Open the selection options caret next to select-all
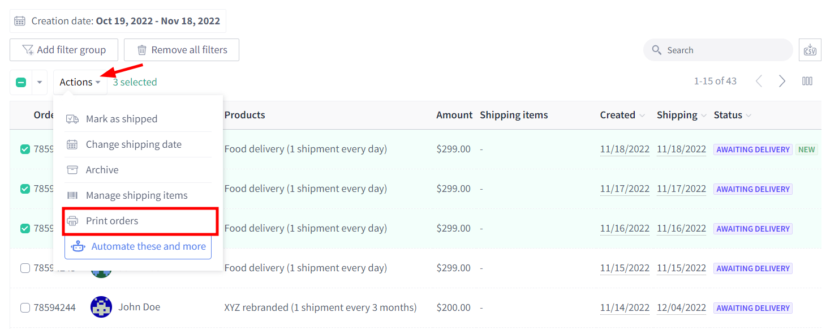The height and width of the screenshot is (329, 826). (40, 82)
